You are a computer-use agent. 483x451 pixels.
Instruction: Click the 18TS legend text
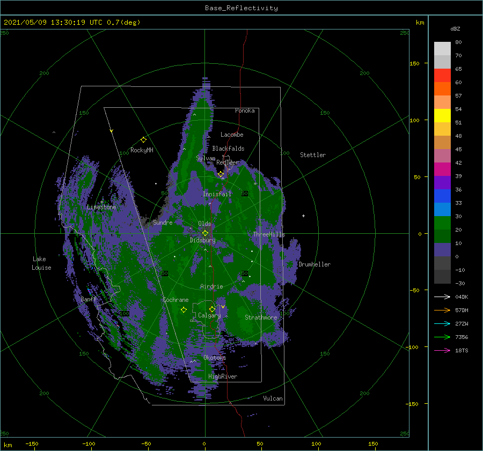pos(462,350)
